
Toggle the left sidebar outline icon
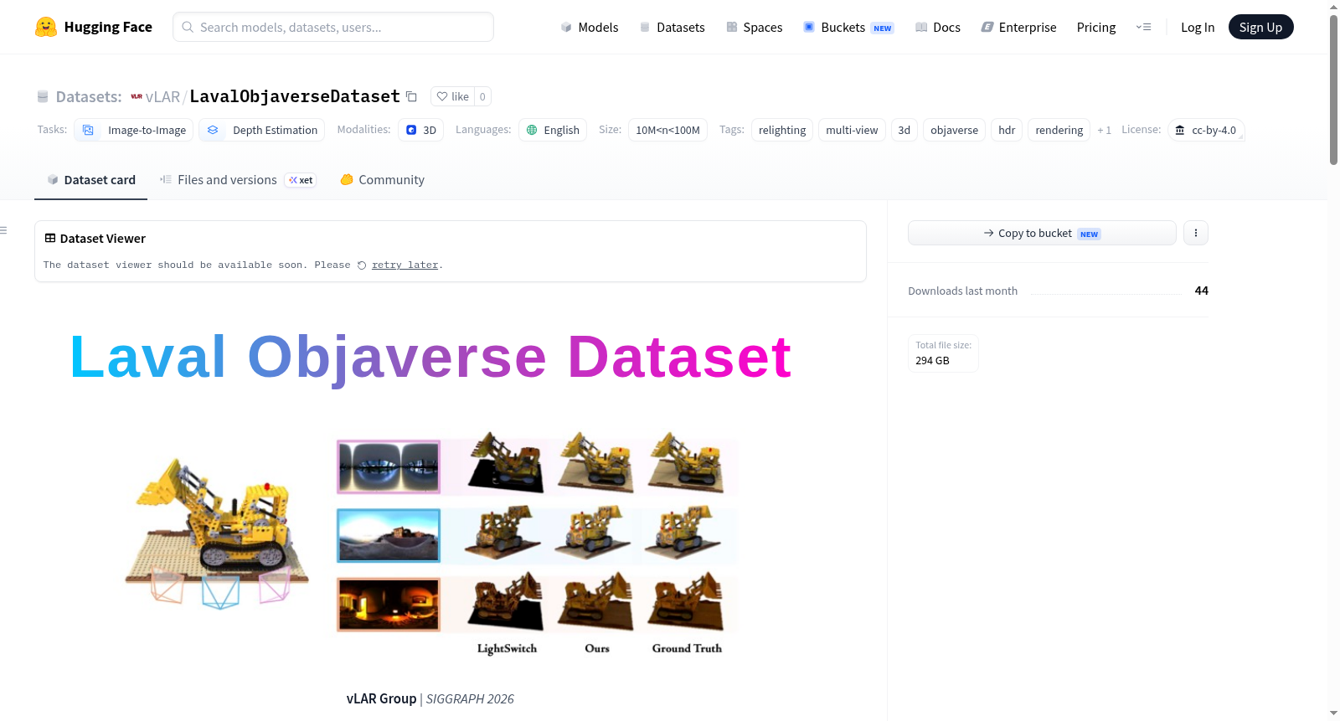tap(3, 229)
